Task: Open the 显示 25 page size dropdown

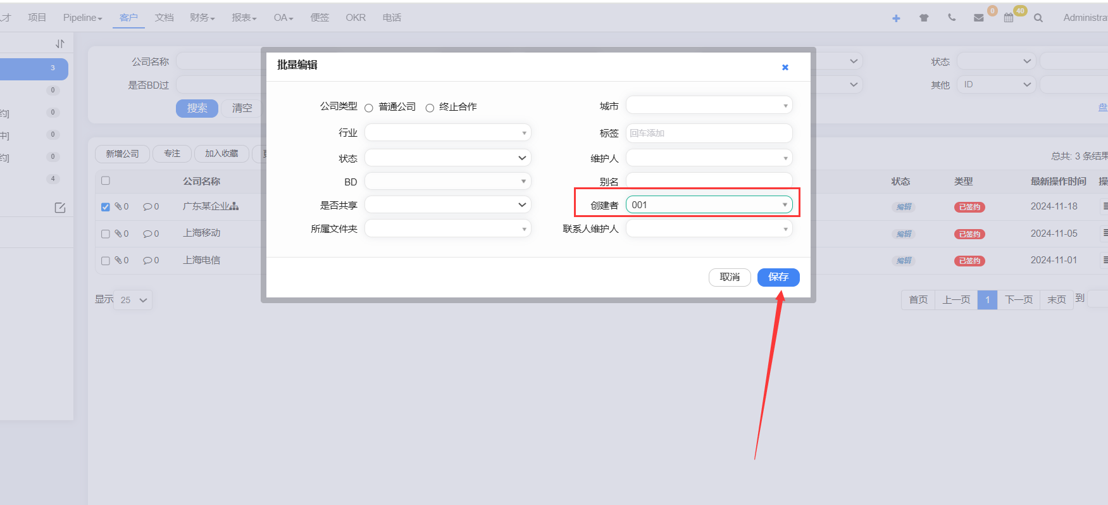Action: [134, 300]
